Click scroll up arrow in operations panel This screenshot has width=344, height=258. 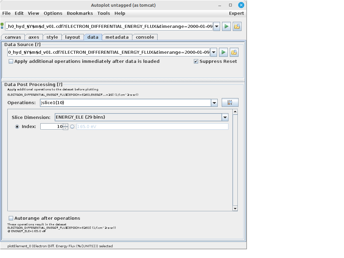[x=235, y=112]
